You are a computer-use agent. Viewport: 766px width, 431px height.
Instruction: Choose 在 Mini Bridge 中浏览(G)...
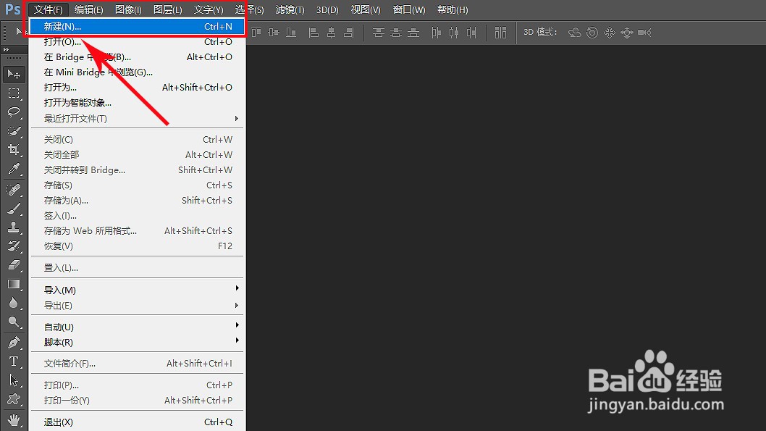[138, 72]
